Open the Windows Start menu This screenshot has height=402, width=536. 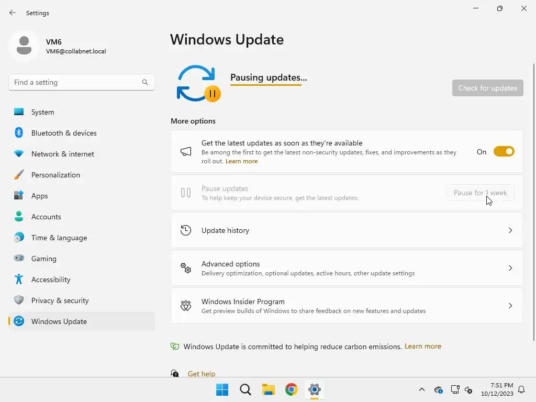click(x=222, y=389)
